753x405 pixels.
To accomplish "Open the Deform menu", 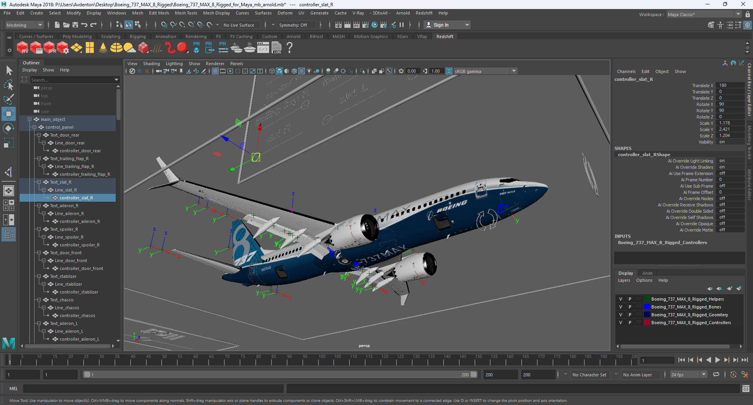I will pos(285,13).
